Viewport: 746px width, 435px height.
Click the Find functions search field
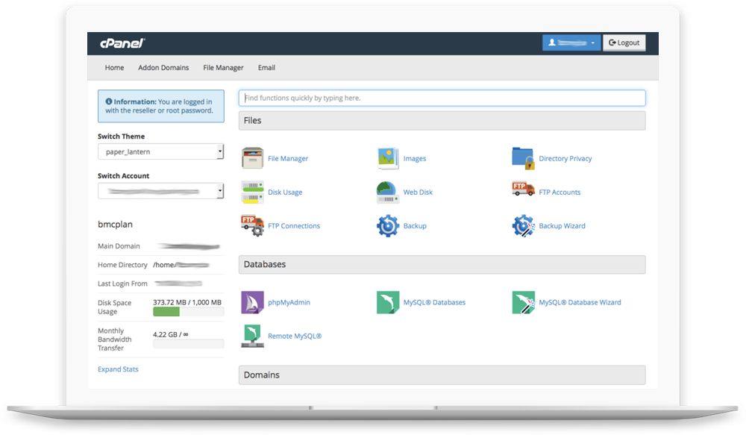coord(442,98)
